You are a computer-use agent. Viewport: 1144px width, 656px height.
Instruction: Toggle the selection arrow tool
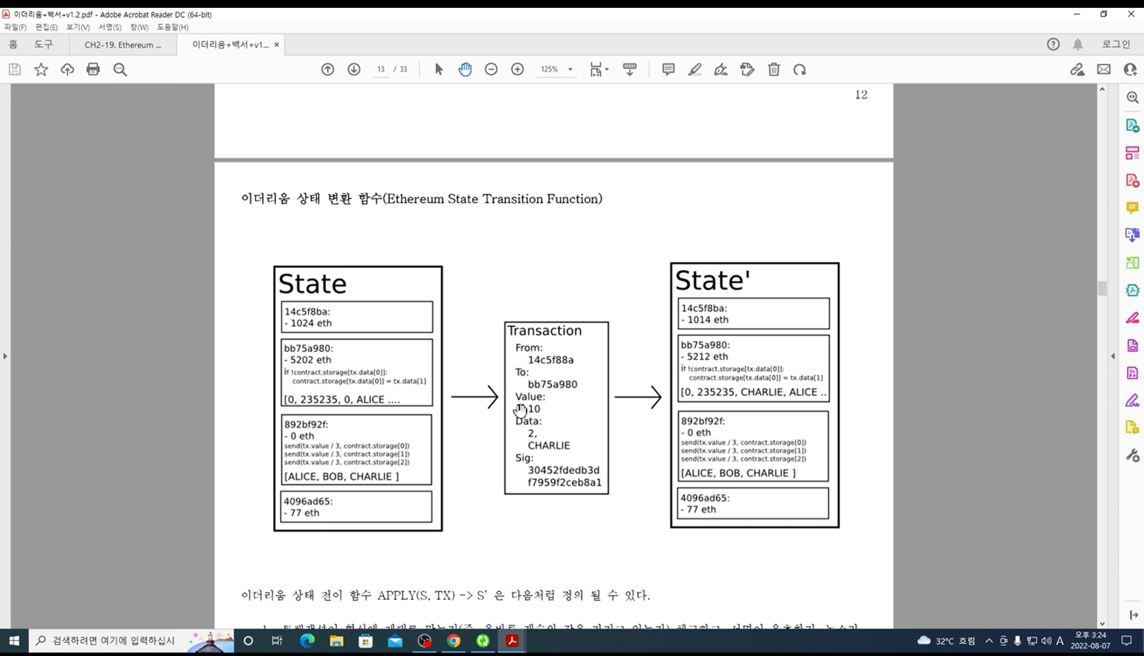[439, 69]
